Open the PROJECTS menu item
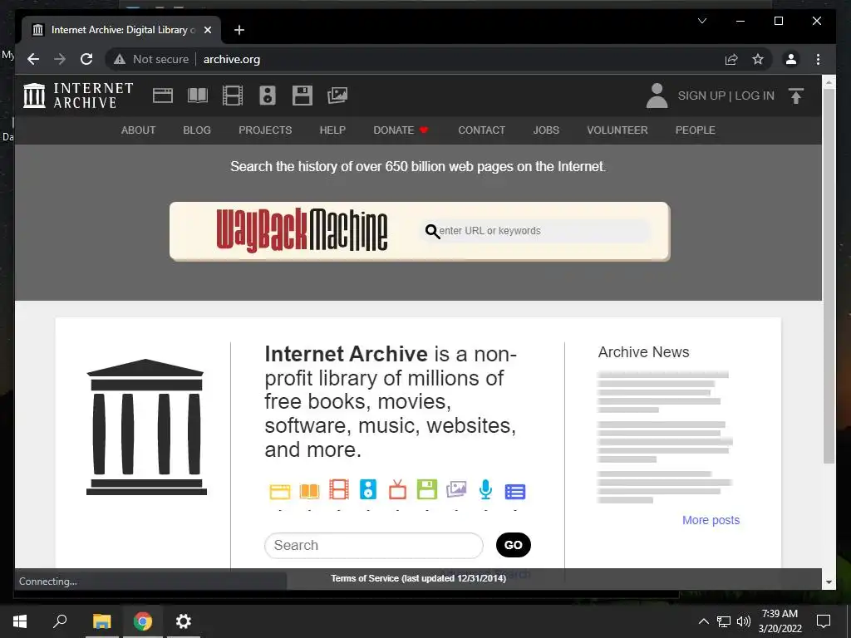Viewport: 851px width, 638px height. click(265, 130)
